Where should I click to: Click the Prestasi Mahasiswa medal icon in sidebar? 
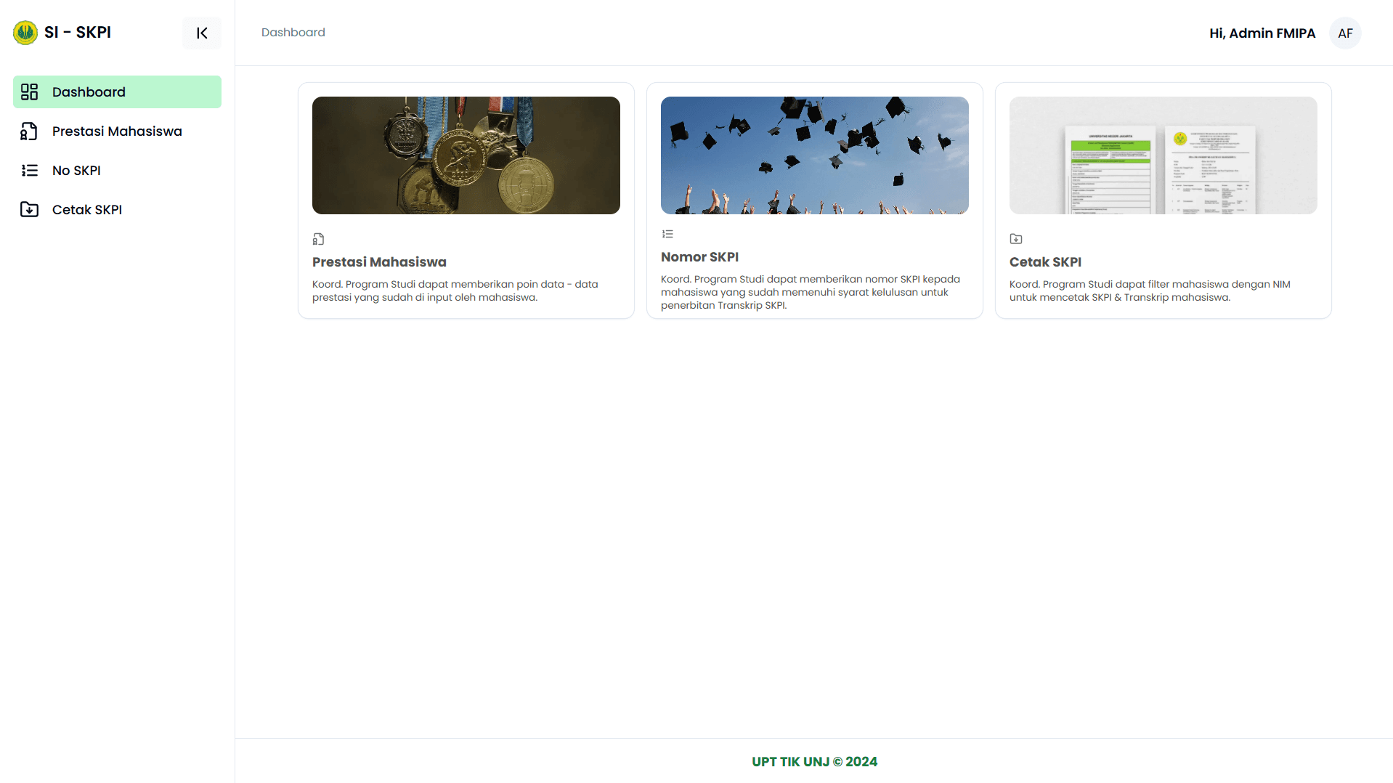28,131
